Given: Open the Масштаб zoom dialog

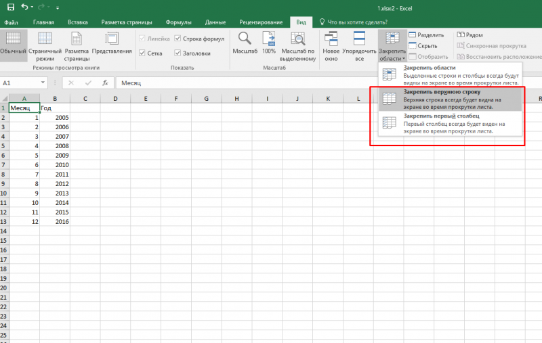Looking at the screenshot, I should (x=245, y=43).
